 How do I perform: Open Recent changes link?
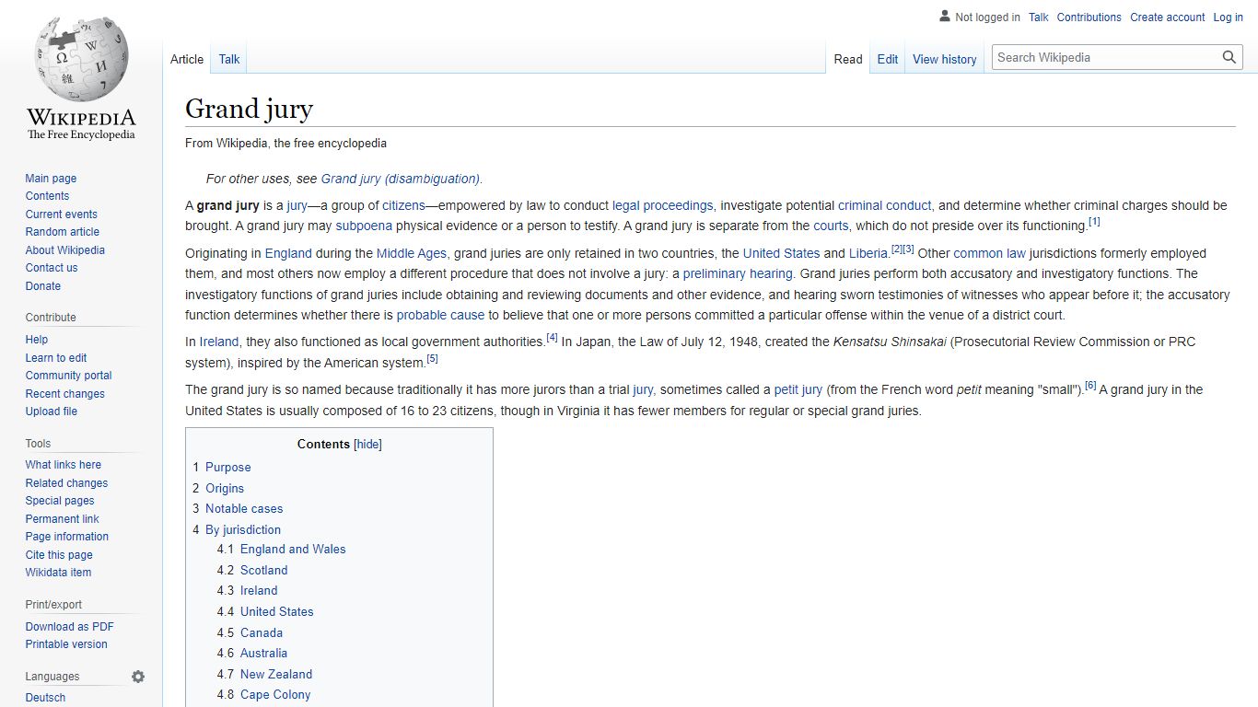click(64, 394)
